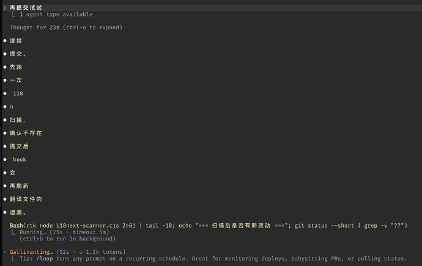
Task: Click the 确认不存在 line
Action: (26, 133)
